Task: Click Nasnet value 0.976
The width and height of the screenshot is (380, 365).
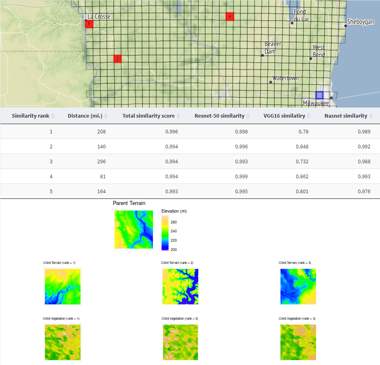Action: pyautogui.click(x=364, y=192)
